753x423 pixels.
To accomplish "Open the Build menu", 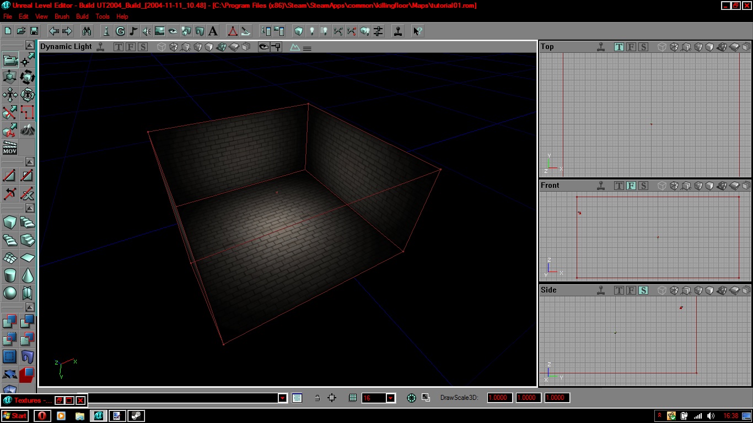I will [82, 17].
